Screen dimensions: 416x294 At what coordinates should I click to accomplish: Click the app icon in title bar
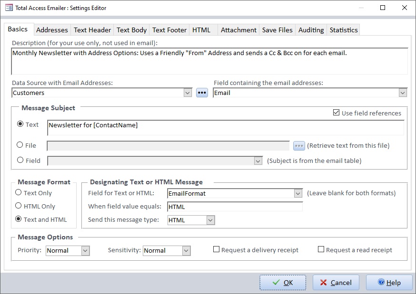pos(9,8)
